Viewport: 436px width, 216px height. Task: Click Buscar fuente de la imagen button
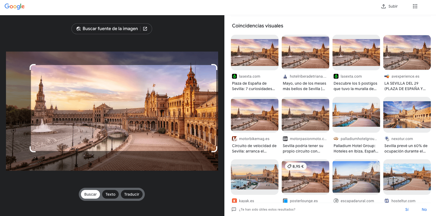[112, 29]
